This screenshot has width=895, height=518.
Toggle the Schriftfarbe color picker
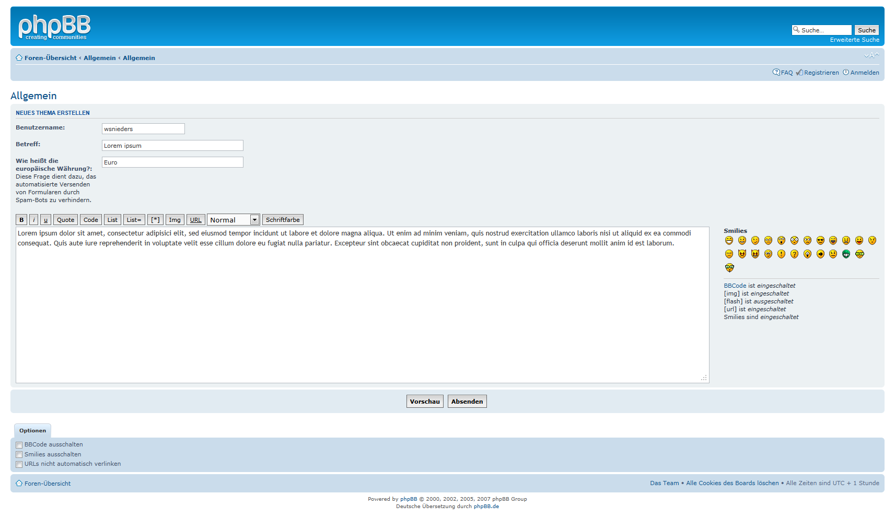pyautogui.click(x=283, y=220)
